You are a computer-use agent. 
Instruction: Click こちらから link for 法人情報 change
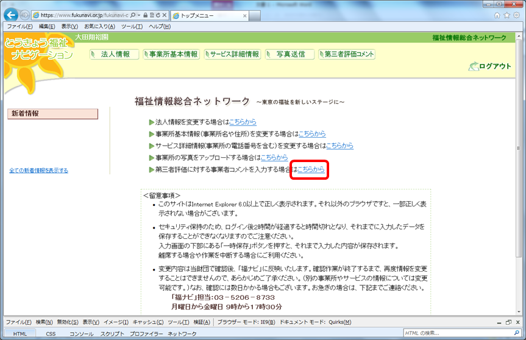tap(243, 122)
